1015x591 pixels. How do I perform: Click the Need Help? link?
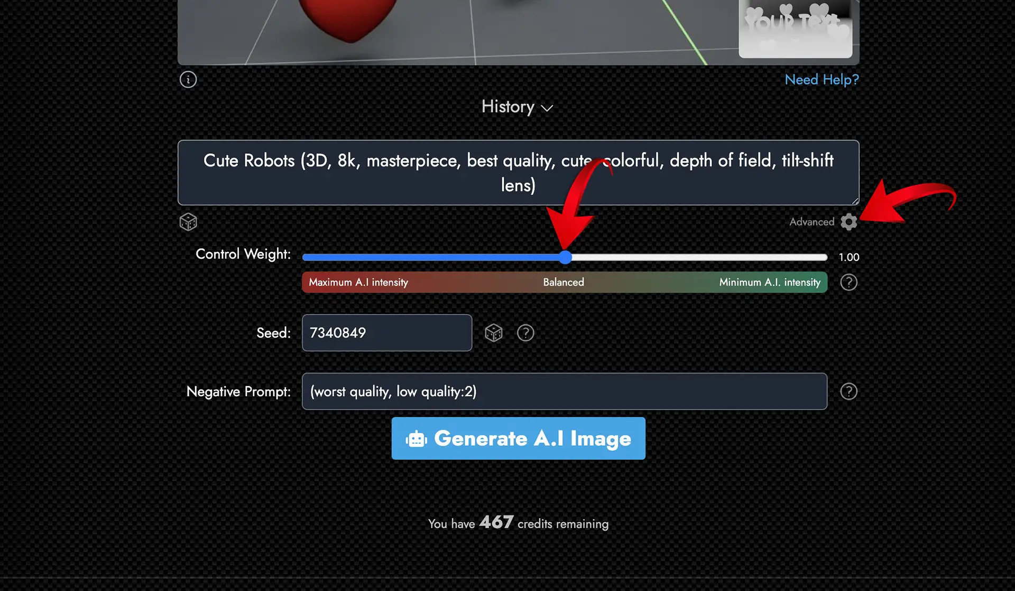(822, 79)
